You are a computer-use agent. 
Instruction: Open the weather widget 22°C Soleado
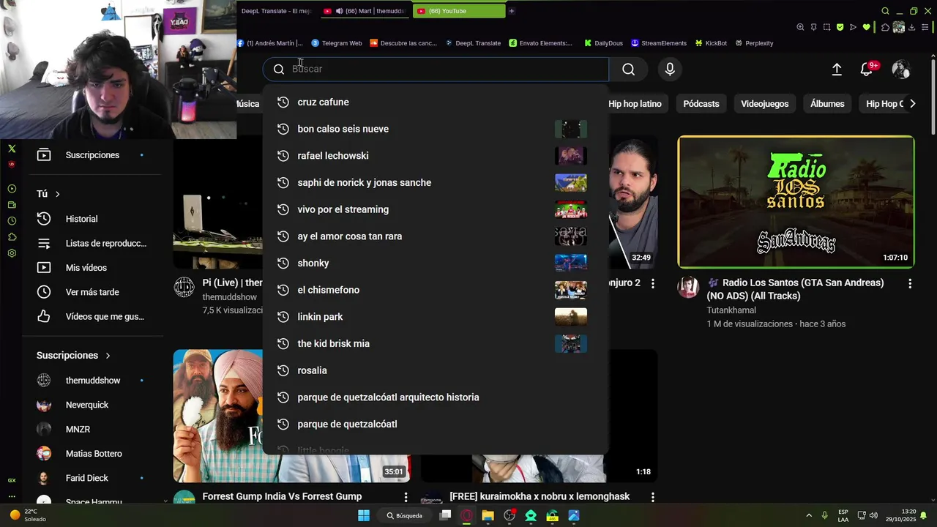coord(28,515)
